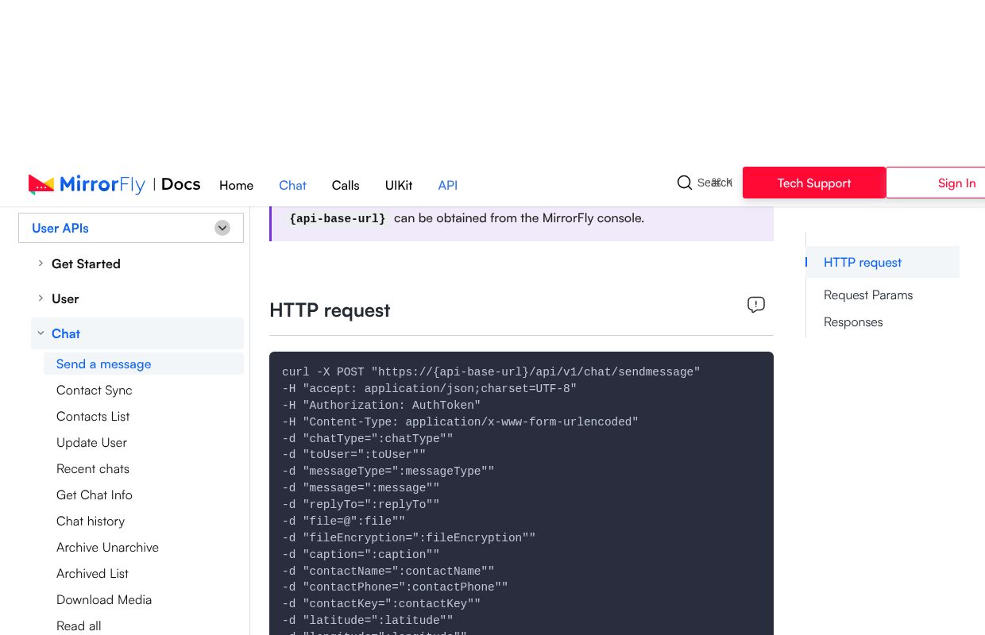Click the Authorization: AuthToken code line
The height and width of the screenshot is (635, 985).
pyautogui.click(x=381, y=405)
